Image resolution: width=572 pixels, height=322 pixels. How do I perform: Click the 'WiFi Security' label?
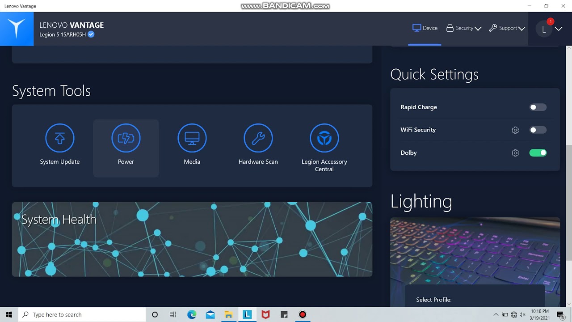click(418, 130)
